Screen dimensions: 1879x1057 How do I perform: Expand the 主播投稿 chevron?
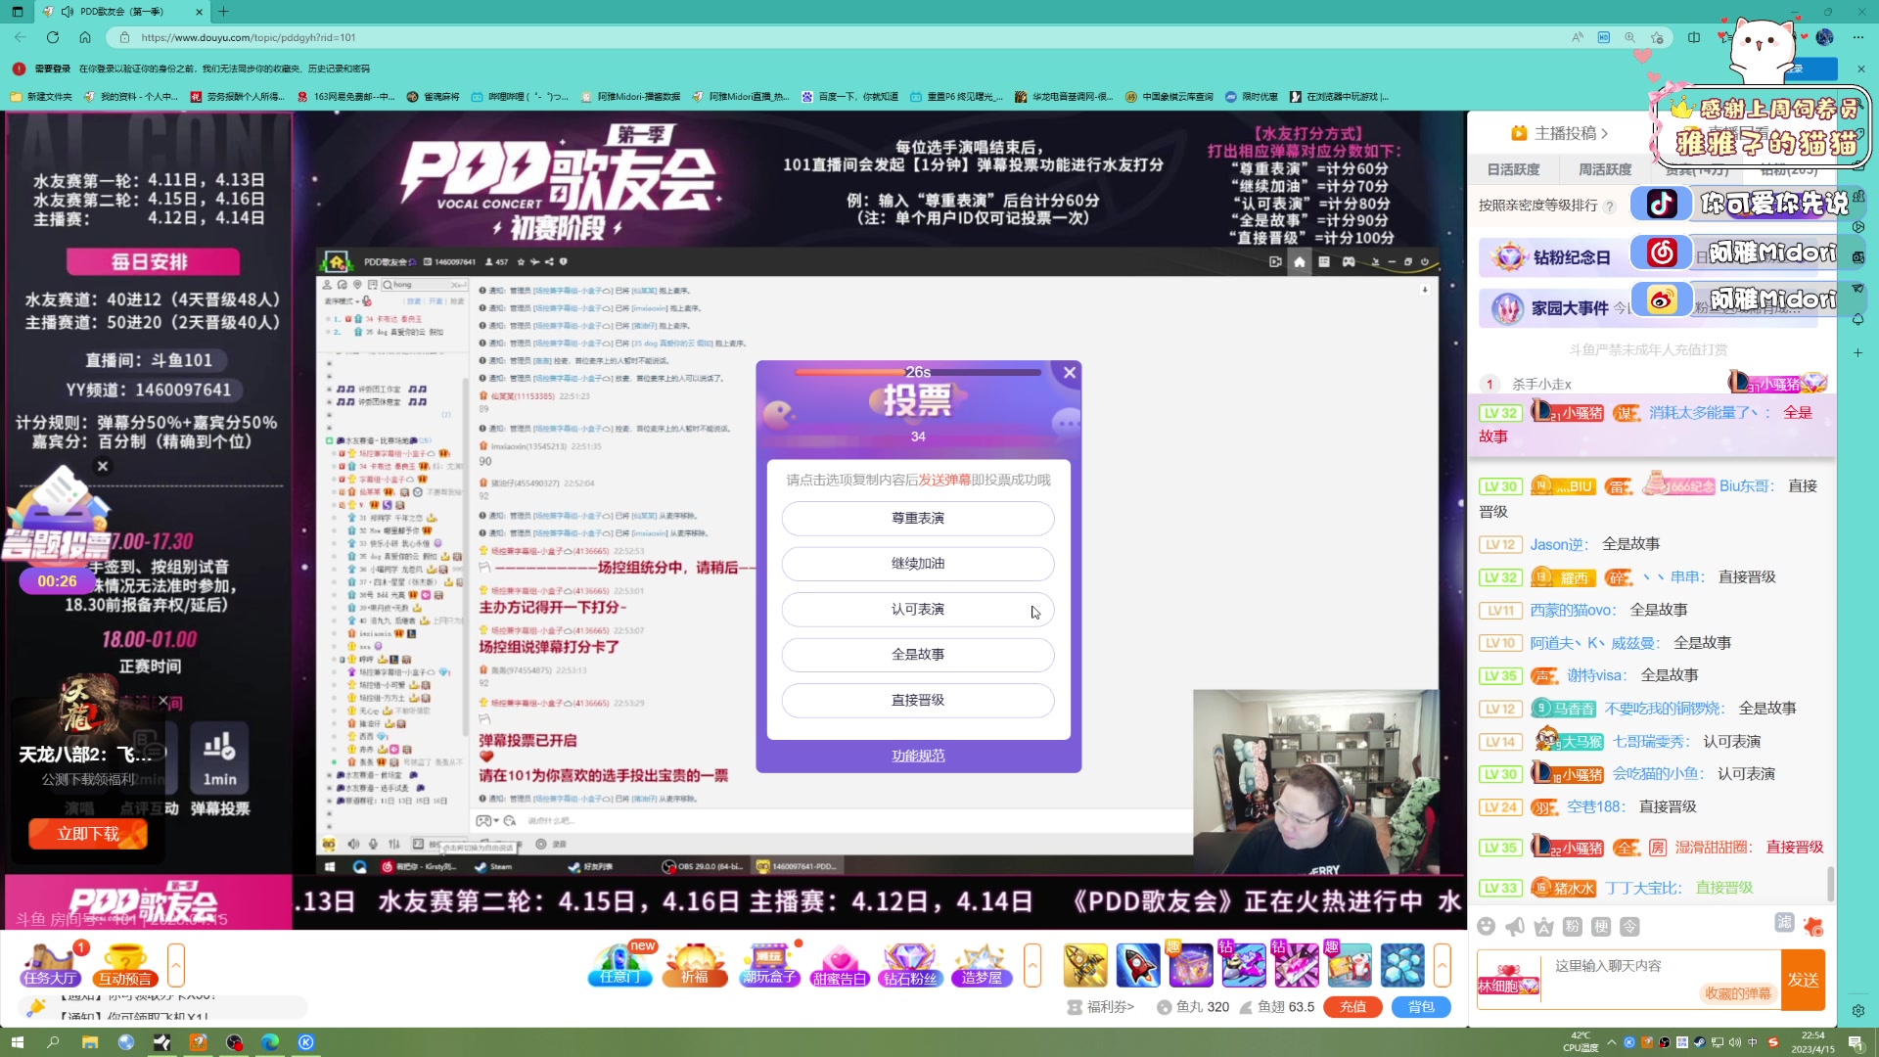1604,133
